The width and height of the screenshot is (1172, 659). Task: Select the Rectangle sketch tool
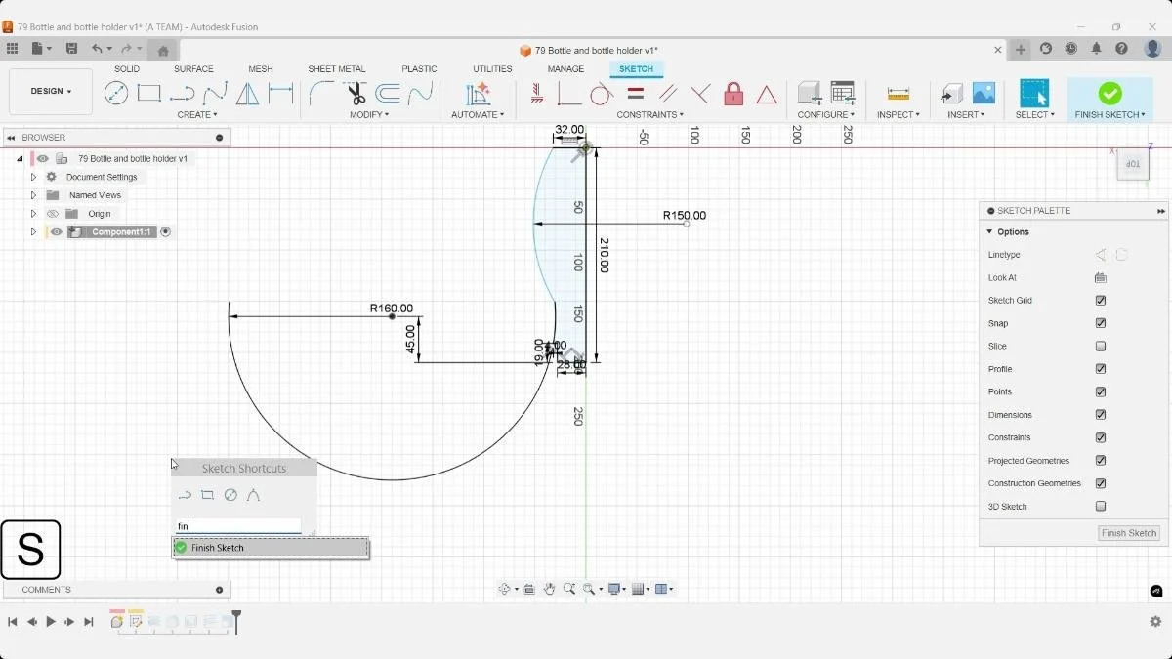[149, 93]
